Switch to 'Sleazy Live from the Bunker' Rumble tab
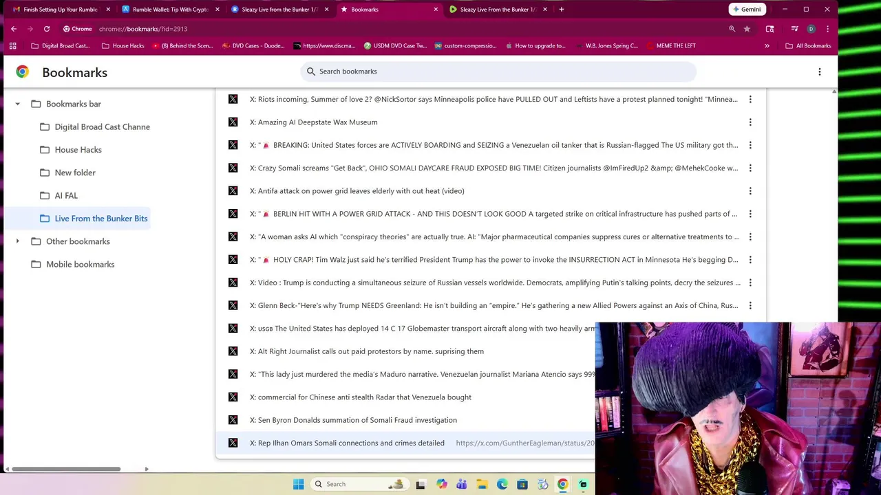 pyautogui.click(x=279, y=10)
